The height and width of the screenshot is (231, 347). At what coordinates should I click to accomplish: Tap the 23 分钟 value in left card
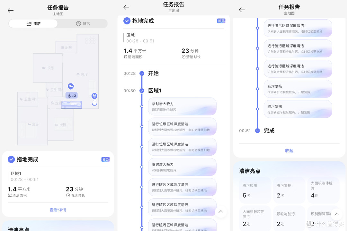74,189
